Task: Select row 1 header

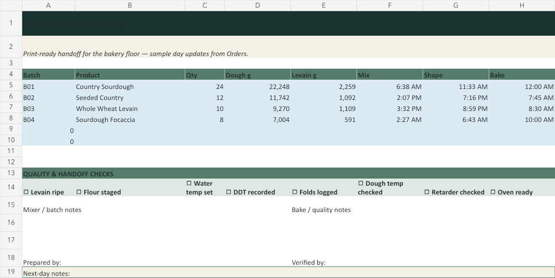Action: (11, 23)
